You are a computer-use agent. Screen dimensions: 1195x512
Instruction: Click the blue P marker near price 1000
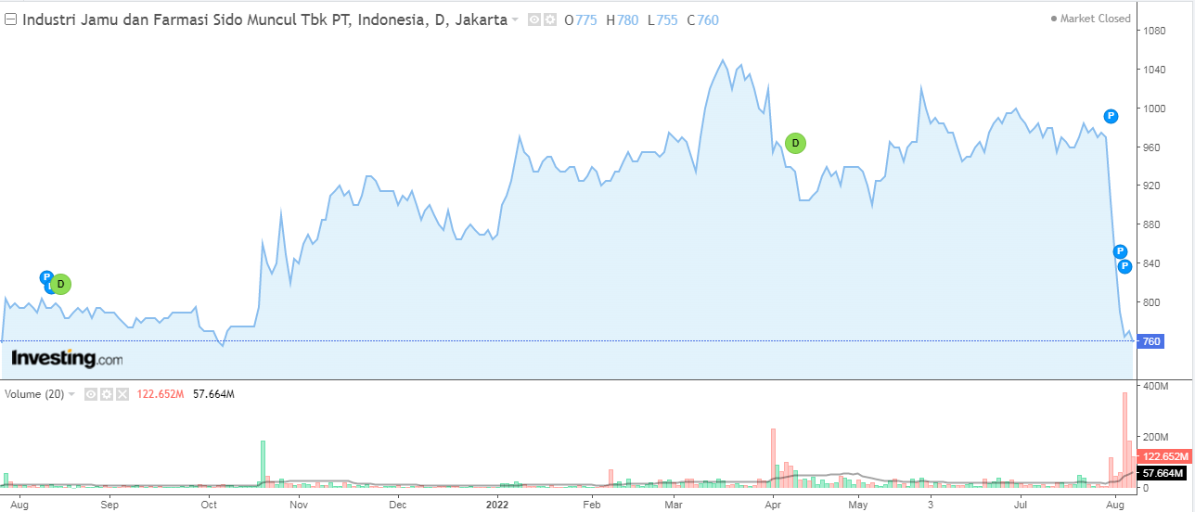(x=1111, y=116)
